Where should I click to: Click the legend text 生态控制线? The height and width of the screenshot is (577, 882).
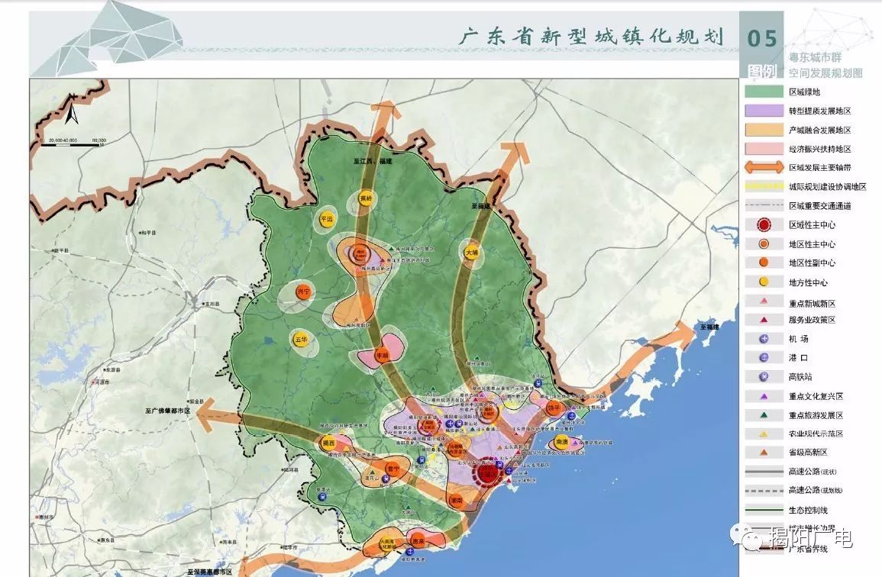point(808,510)
